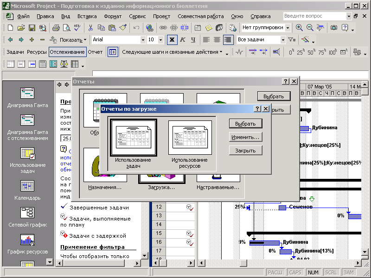Open the Сервис menu
Viewport: 371px width, 278px height.
click(x=137, y=16)
